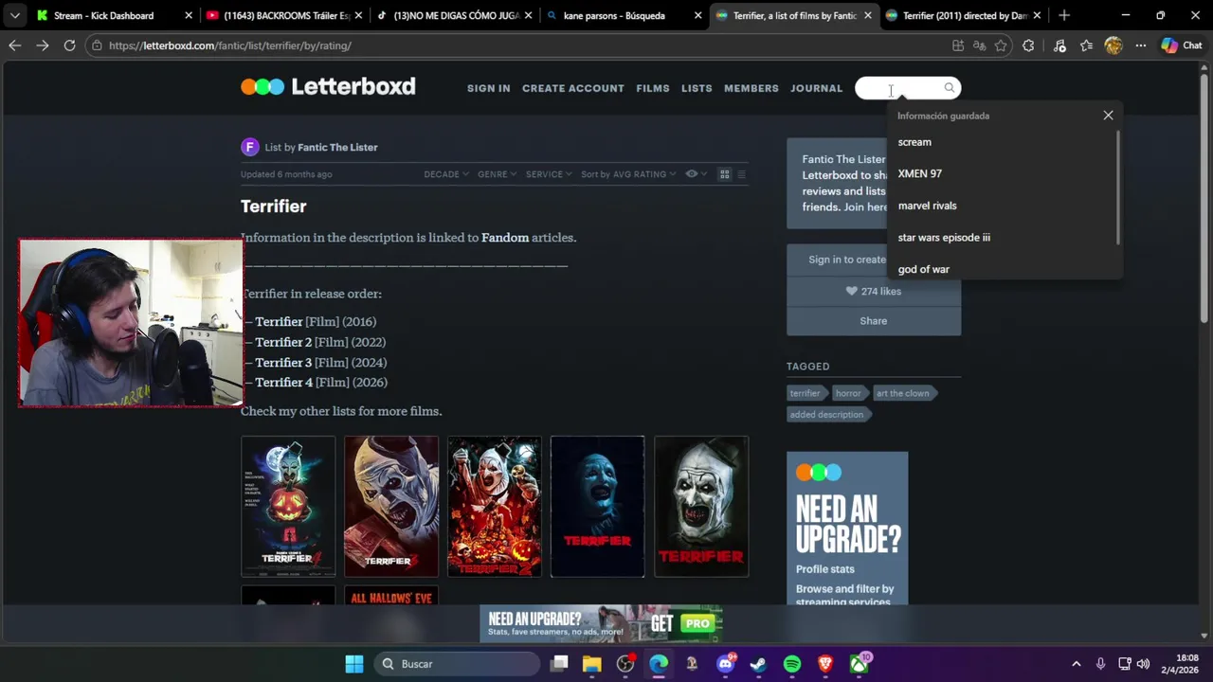Switch to Stream - Kick Dashboard tab
Image resolution: width=1213 pixels, height=682 pixels.
[104, 15]
